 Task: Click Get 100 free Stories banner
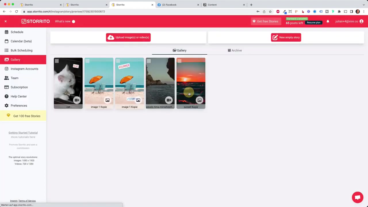[x=23, y=116]
